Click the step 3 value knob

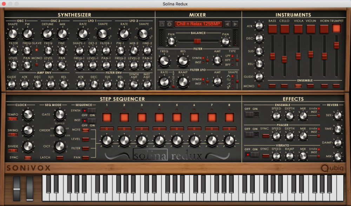coord(142,141)
